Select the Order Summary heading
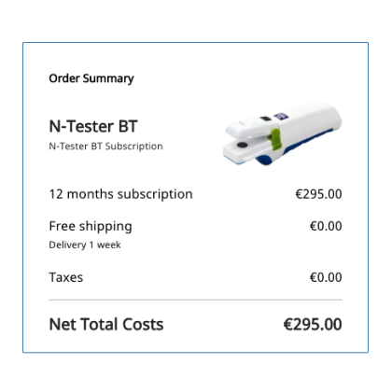392x392 pixels. (91, 78)
